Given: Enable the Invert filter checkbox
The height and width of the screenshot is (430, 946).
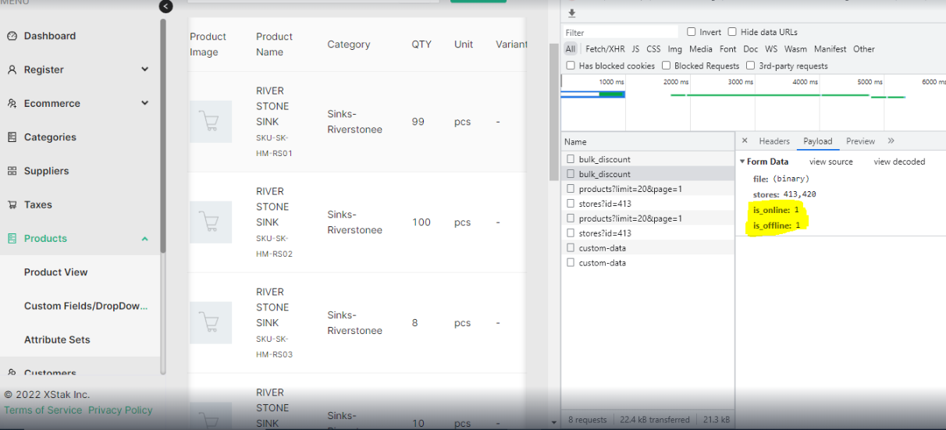Looking at the screenshot, I should pyautogui.click(x=692, y=32).
